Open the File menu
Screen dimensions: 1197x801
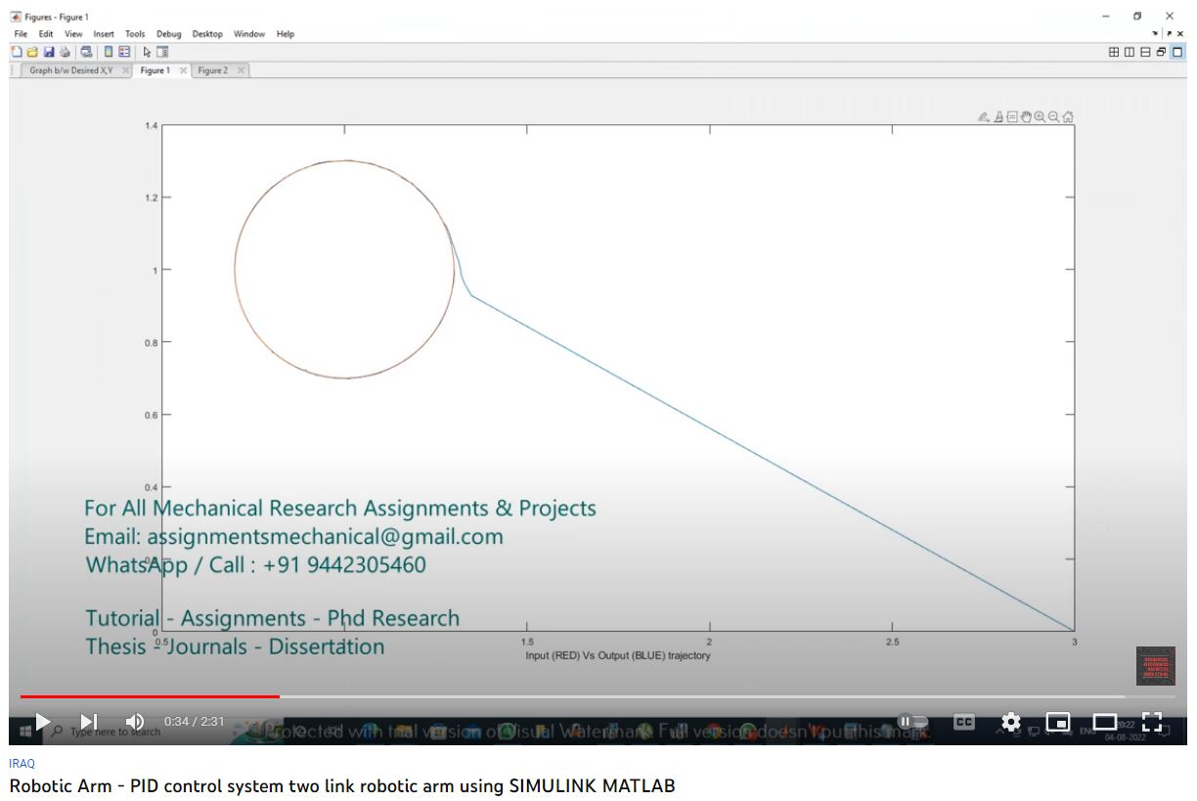click(x=21, y=33)
